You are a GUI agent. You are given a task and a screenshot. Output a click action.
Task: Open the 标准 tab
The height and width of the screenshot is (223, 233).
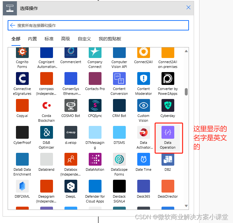click(49, 39)
